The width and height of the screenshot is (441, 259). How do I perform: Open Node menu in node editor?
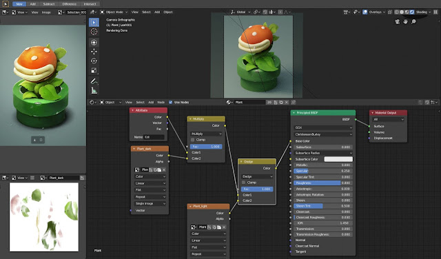tap(161, 102)
